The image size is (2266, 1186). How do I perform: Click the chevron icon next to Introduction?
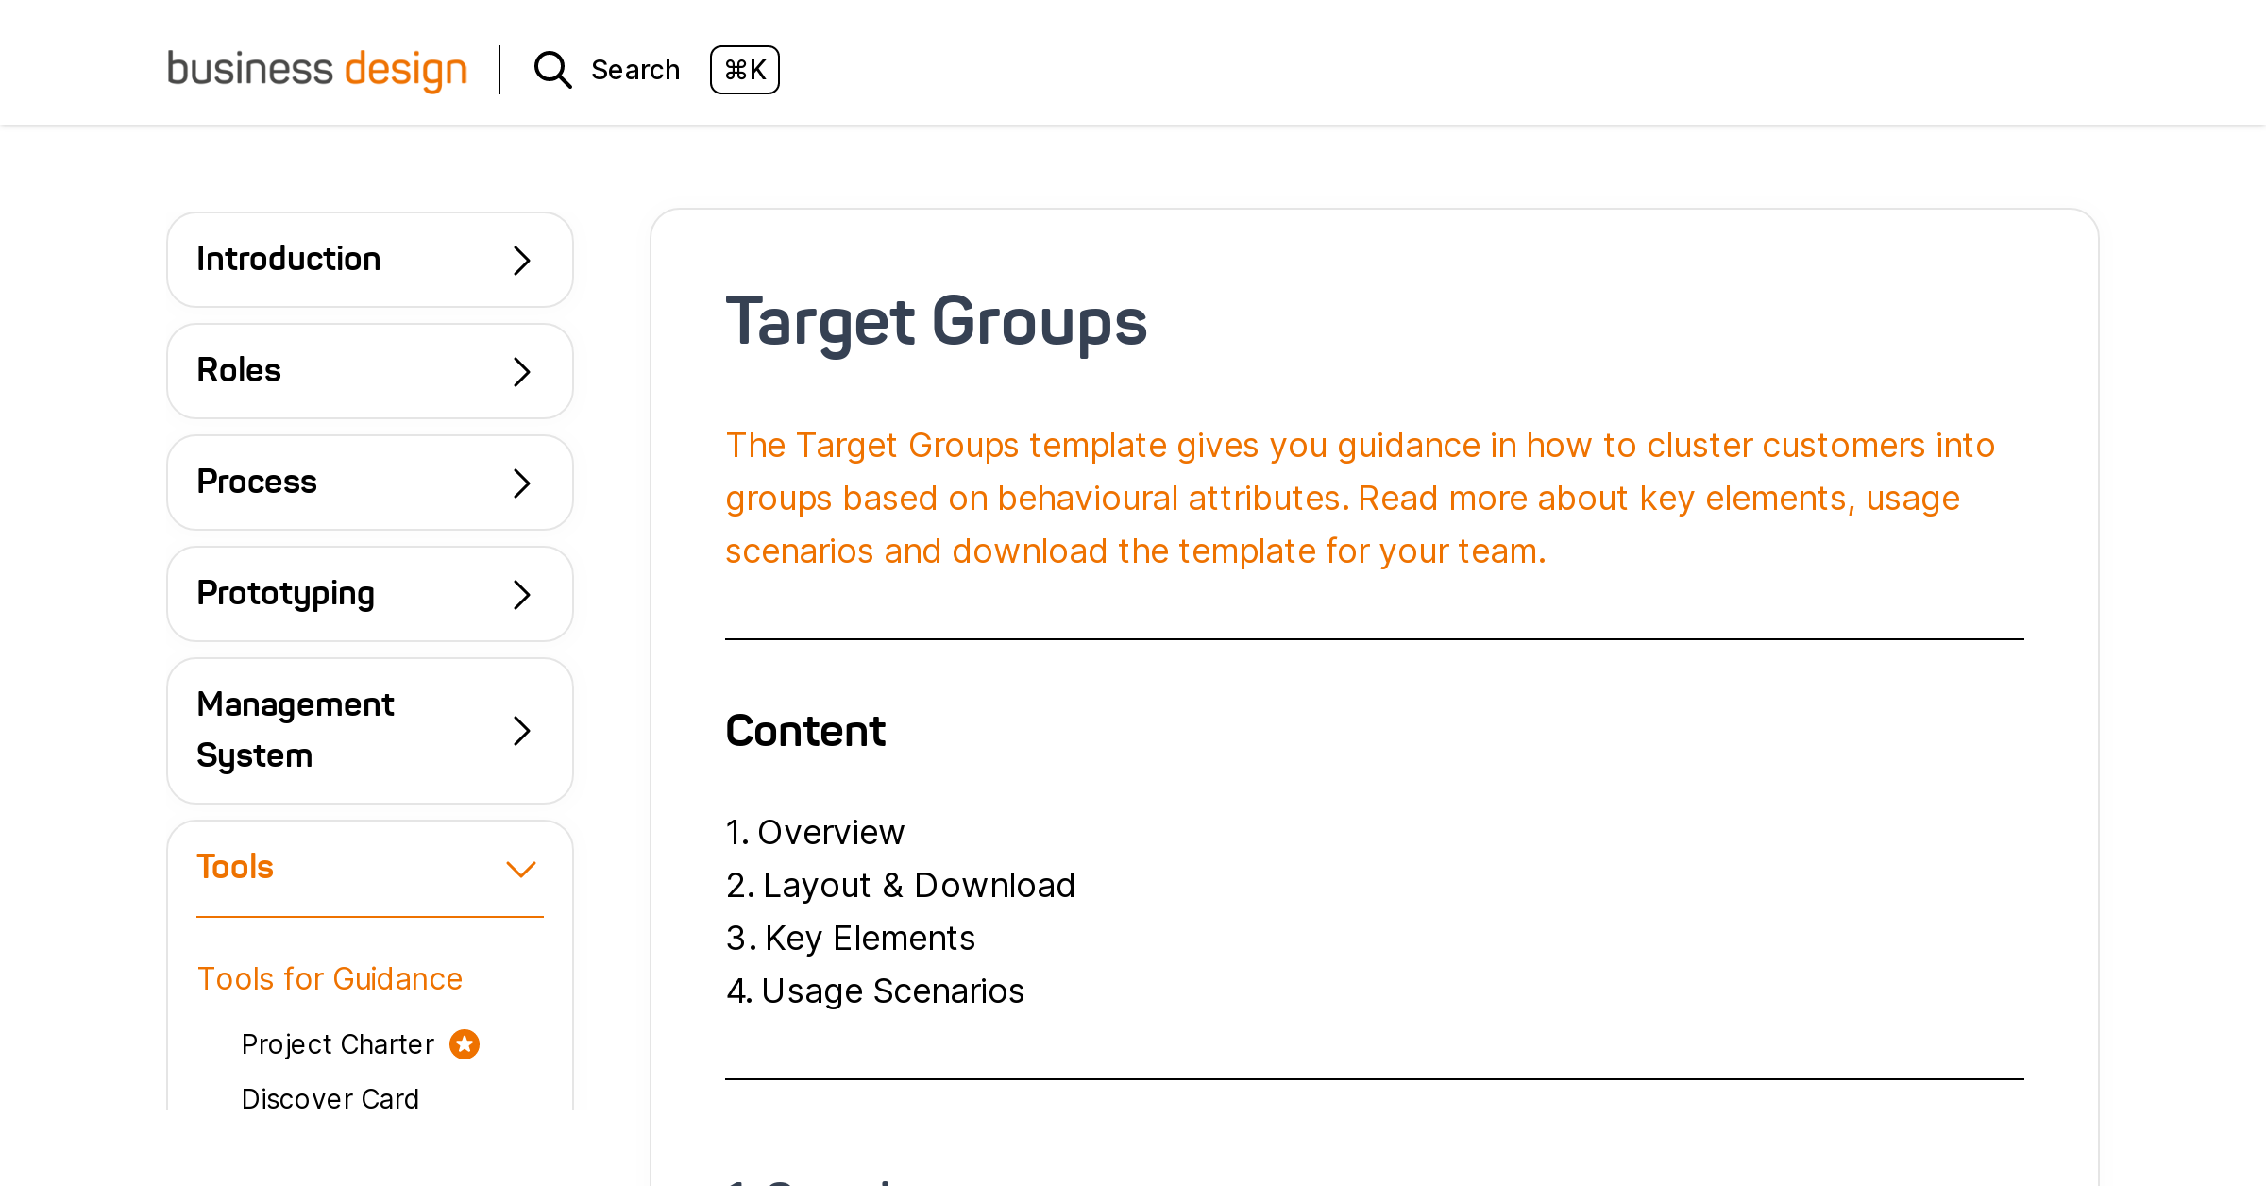(520, 261)
